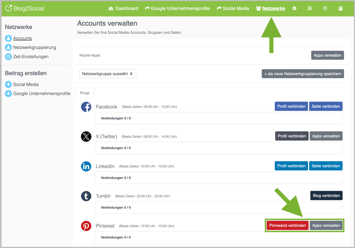This screenshot has width=355, height=248.
Task: Click X (Twitter) Apps verwalten
Action: [x=326, y=136]
